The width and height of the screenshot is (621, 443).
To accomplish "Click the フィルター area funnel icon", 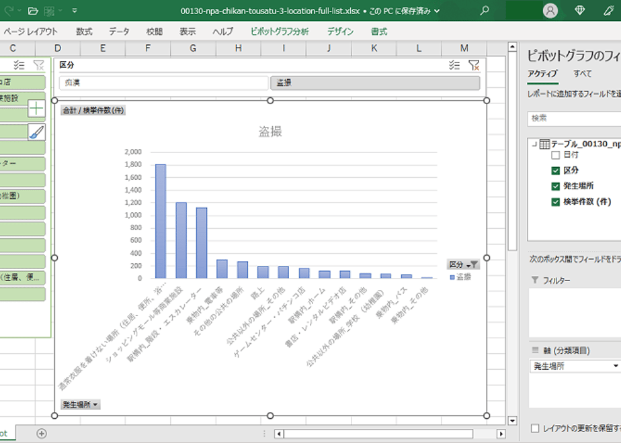I will tap(535, 280).
